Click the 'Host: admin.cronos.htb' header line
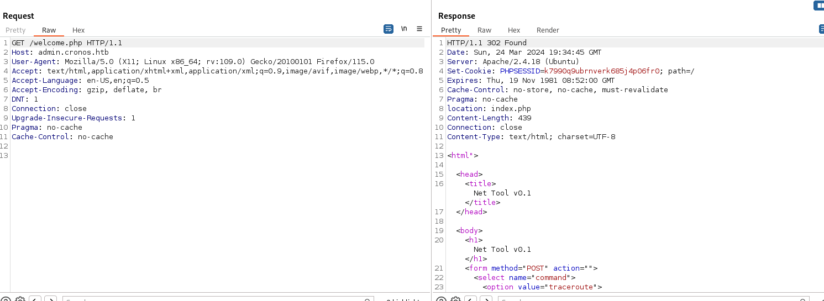This screenshot has width=824, height=301. point(60,52)
